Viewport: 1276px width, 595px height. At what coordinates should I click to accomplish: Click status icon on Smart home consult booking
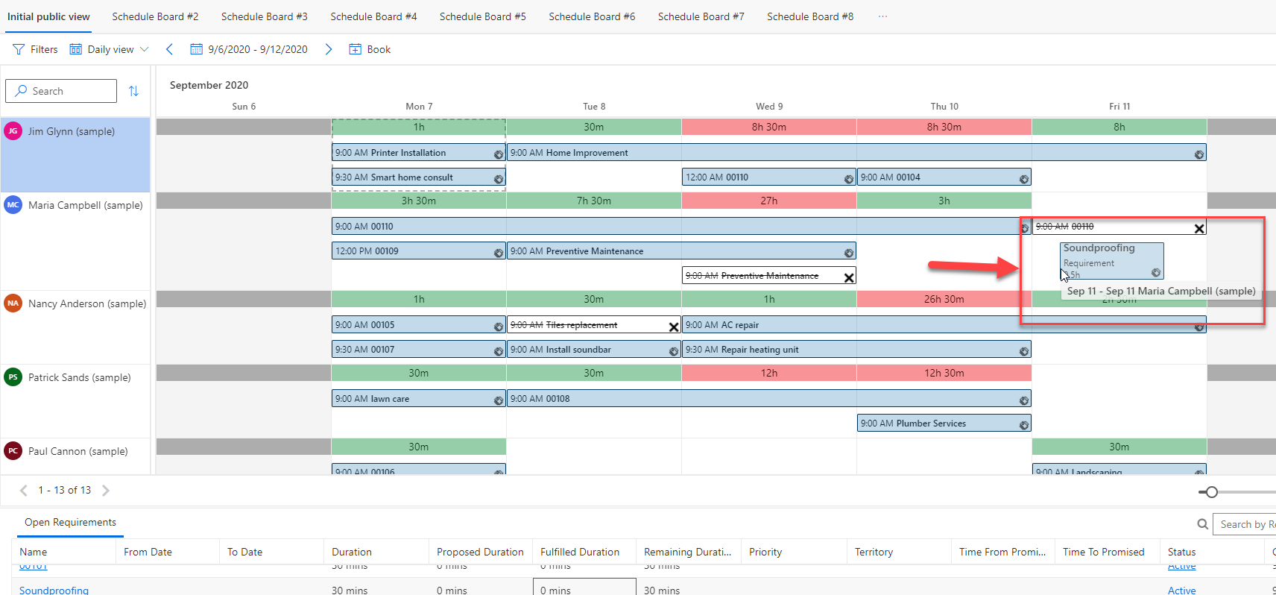[x=499, y=179]
